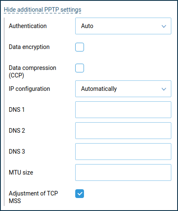Click the Authentication label text
This screenshot has width=178, height=211.
point(28,26)
